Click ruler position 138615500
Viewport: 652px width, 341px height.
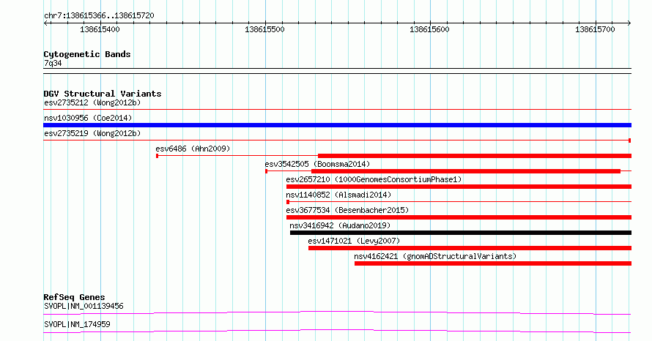[264, 29]
